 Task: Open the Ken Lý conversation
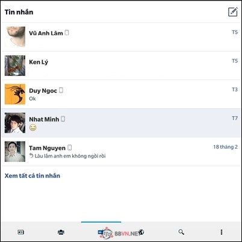[x=121, y=66]
